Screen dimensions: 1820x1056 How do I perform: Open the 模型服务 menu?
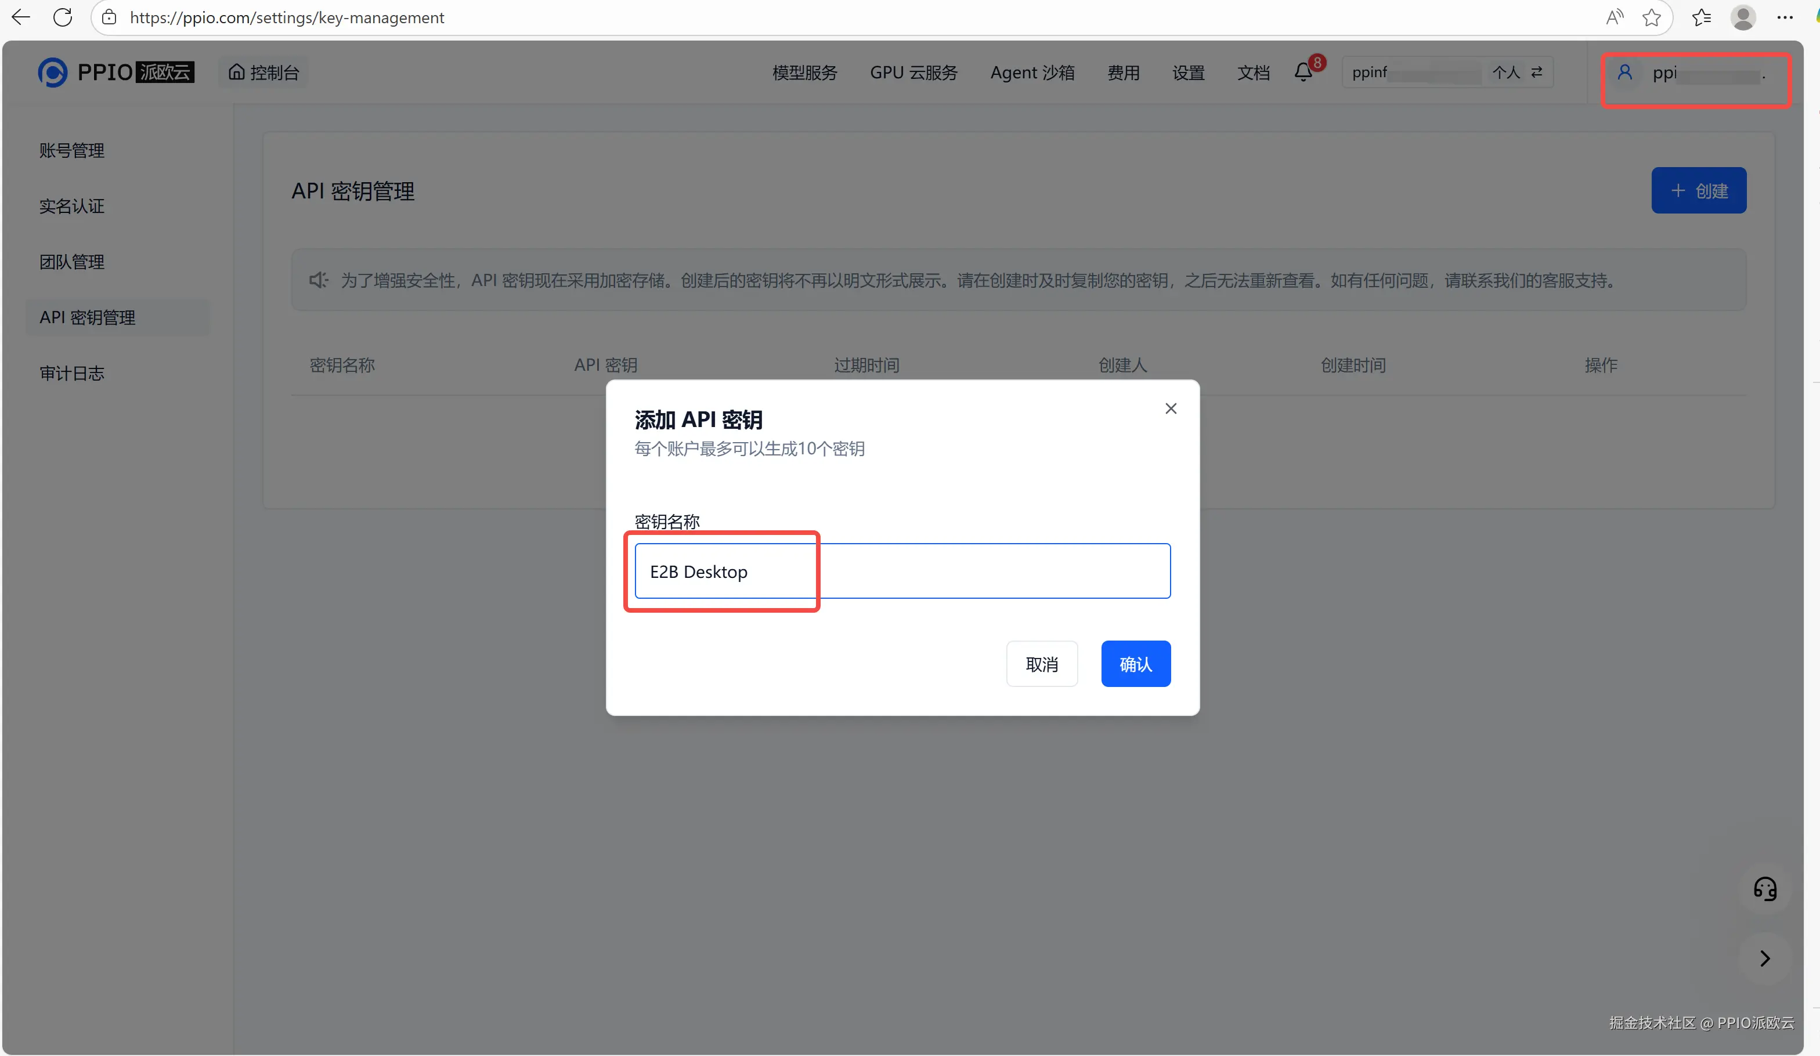(804, 73)
